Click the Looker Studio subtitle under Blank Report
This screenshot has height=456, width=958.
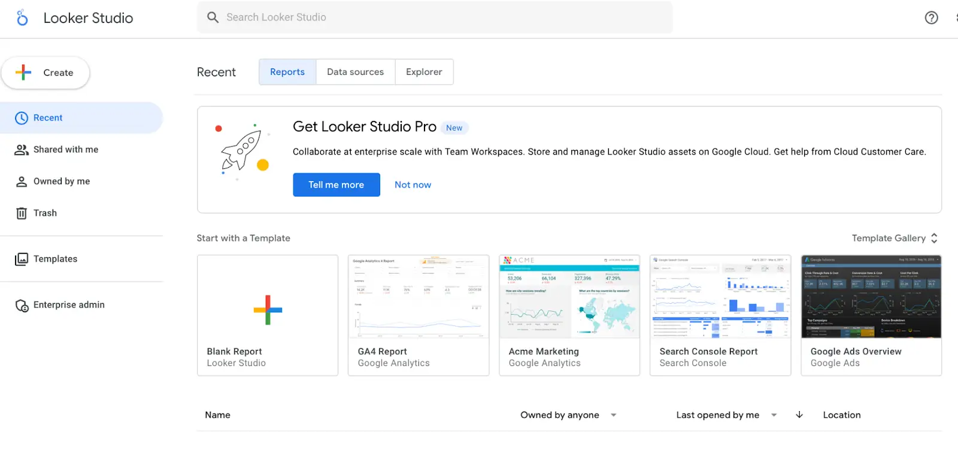click(236, 363)
